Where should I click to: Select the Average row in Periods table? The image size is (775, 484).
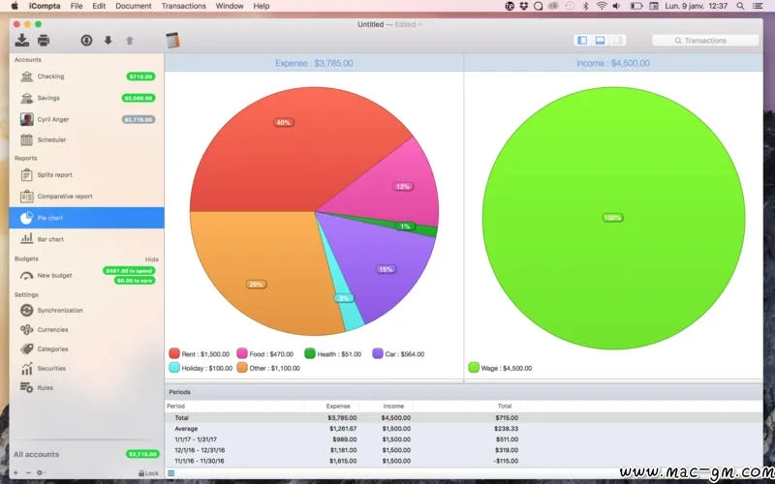click(x=464, y=429)
